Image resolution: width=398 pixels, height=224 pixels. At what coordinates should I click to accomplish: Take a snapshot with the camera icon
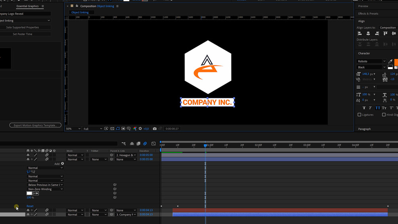pyautogui.click(x=154, y=129)
